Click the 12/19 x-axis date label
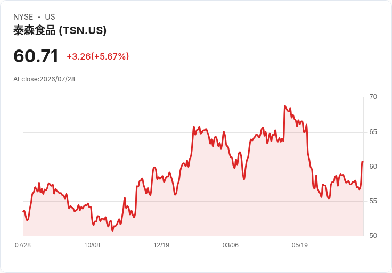392x273 pixels. point(161,245)
